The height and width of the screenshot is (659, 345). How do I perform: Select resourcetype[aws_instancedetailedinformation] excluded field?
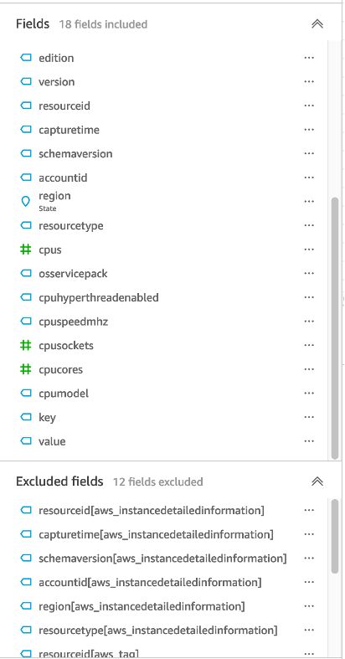(x=164, y=631)
